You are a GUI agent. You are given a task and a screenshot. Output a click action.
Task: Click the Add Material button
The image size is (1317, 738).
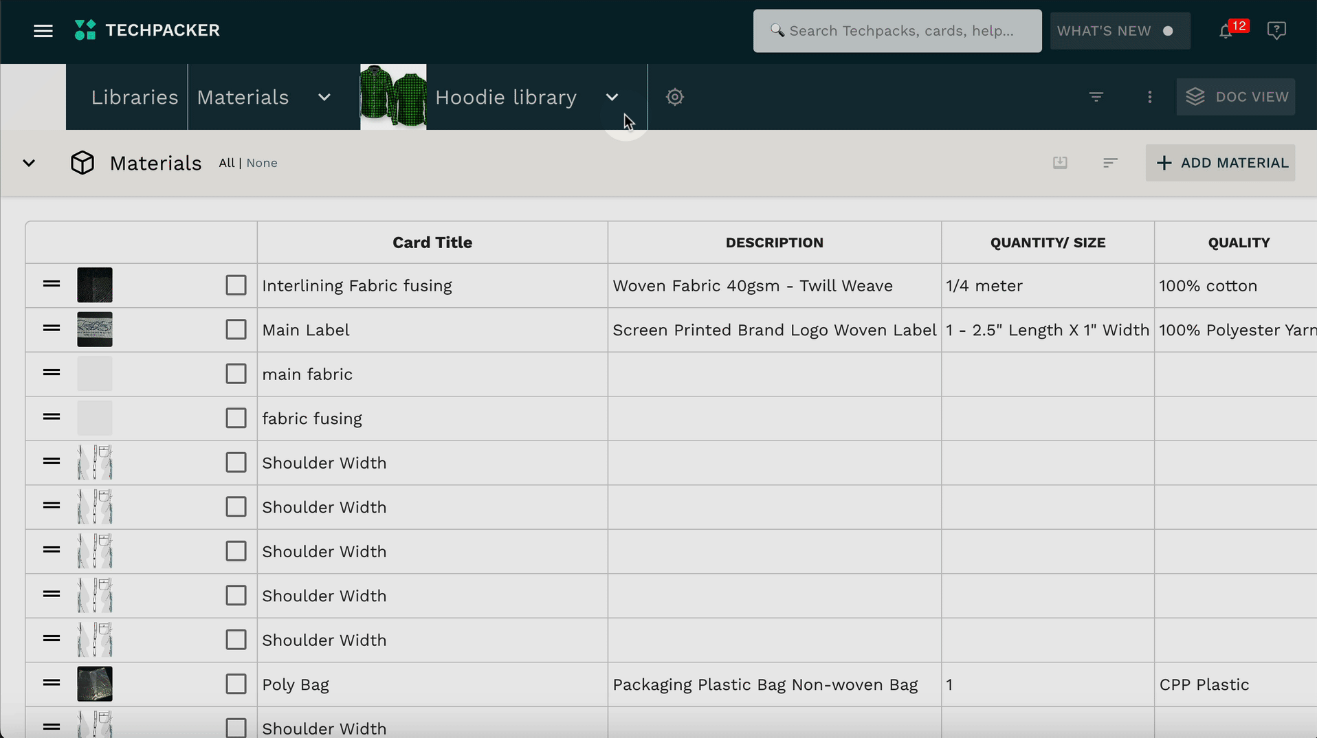(1220, 163)
